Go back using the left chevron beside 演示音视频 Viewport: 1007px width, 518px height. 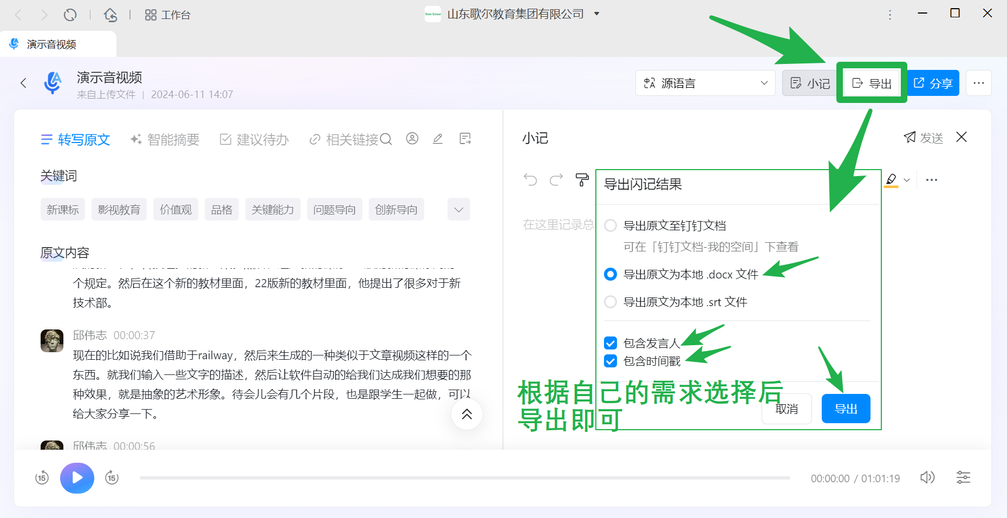click(23, 83)
